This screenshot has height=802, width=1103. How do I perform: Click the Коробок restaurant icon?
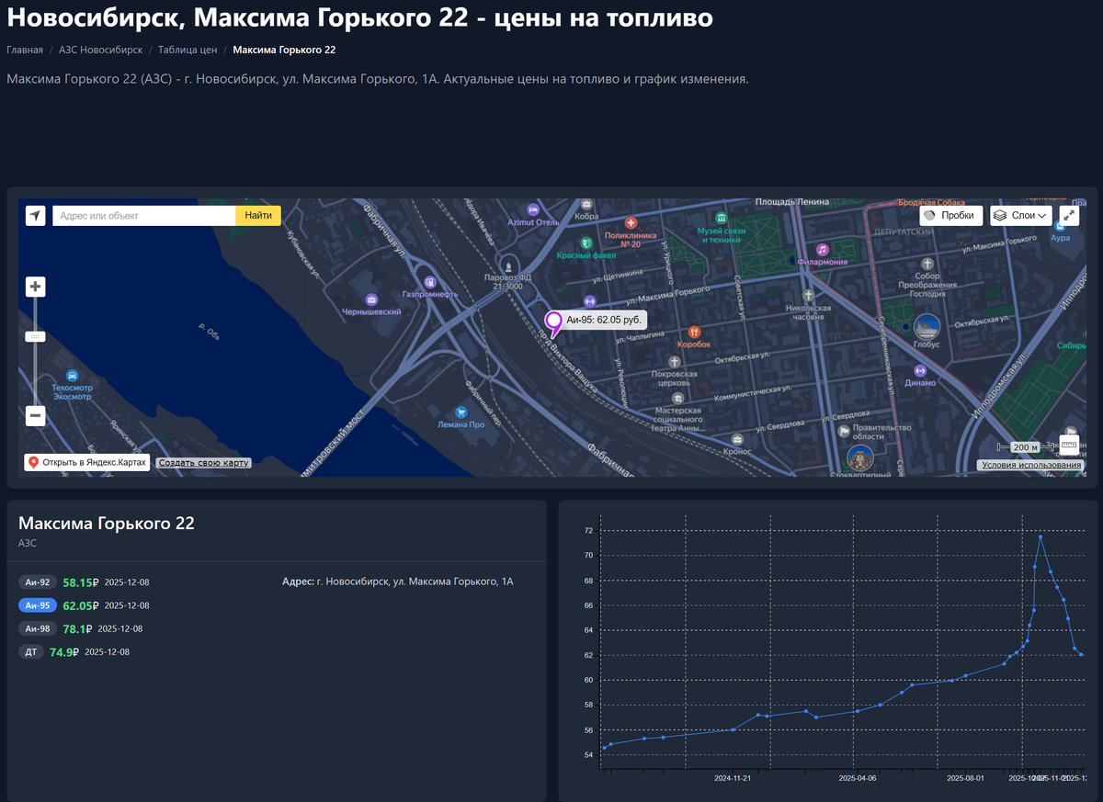pos(694,331)
